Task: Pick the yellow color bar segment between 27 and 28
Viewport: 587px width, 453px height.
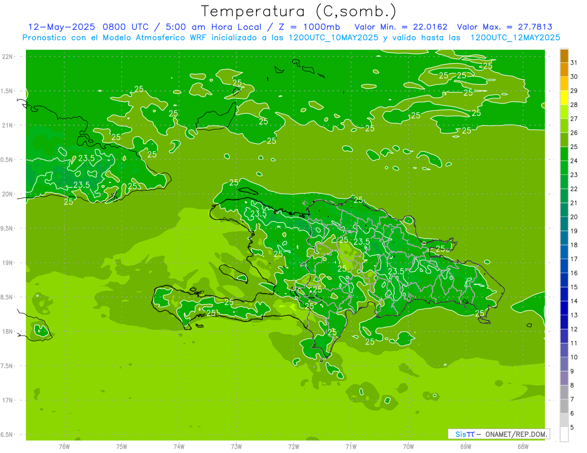Action: pos(564,112)
